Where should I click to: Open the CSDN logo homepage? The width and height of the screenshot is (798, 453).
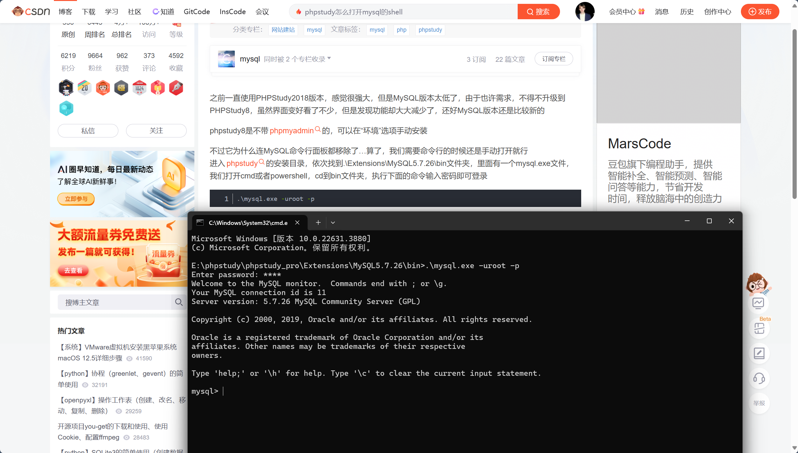pyautogui.click(x=31, y=12)
